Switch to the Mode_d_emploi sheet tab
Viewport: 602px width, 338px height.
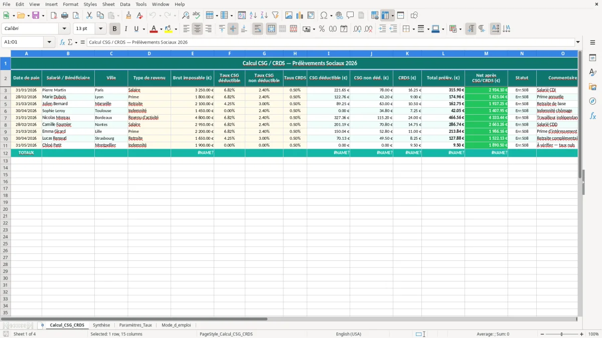click(176, 325)
